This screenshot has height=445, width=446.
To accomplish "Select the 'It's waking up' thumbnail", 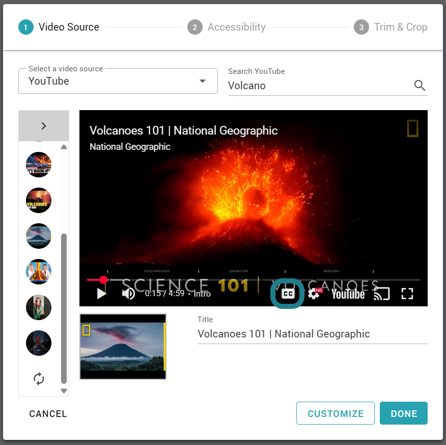I will coord(39,165).
